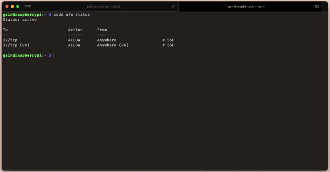Switch to the pi@raspberrypi ssh tab
The image size is (330, 172).
tap(103, 6)
